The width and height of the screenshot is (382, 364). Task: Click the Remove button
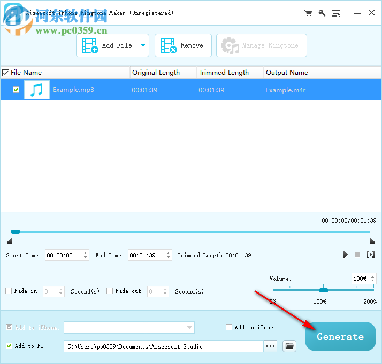183,45
